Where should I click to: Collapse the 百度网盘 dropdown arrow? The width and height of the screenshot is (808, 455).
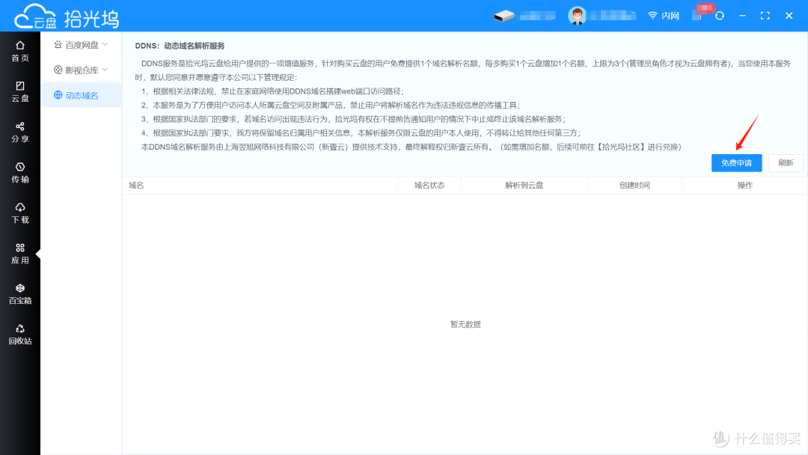[106, 45]
